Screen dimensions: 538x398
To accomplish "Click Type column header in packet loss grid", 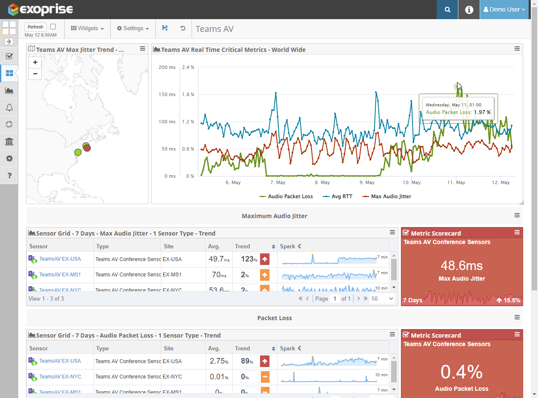I will point(127,348).
